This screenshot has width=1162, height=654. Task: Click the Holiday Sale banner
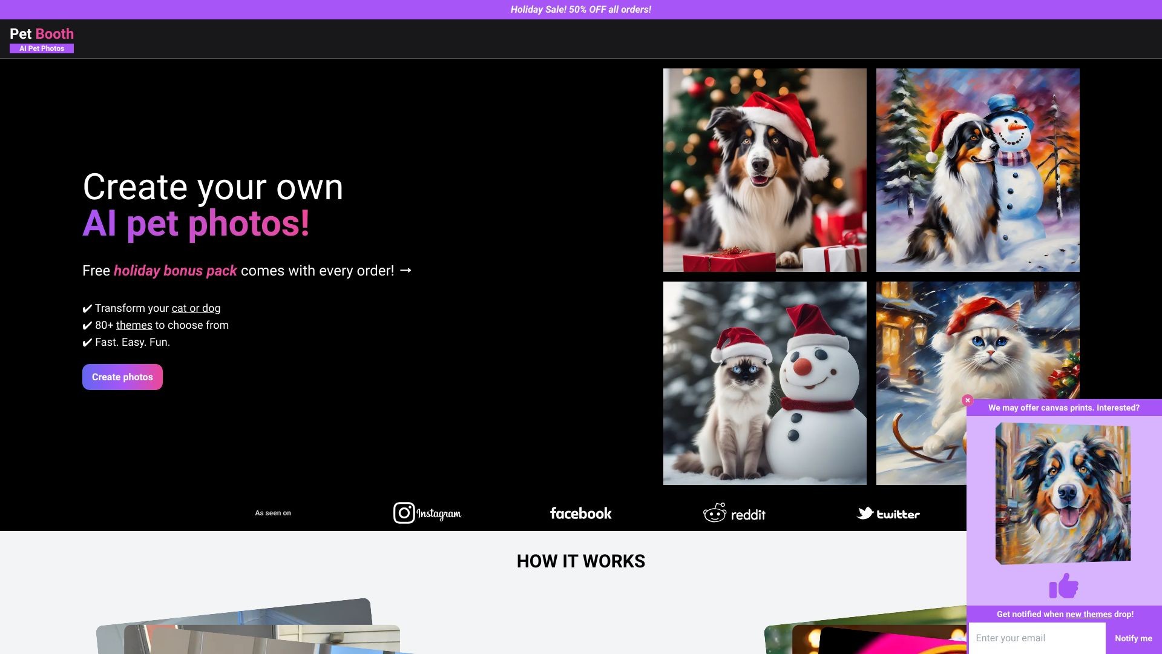pyautogui.click(x=581, y=9)
